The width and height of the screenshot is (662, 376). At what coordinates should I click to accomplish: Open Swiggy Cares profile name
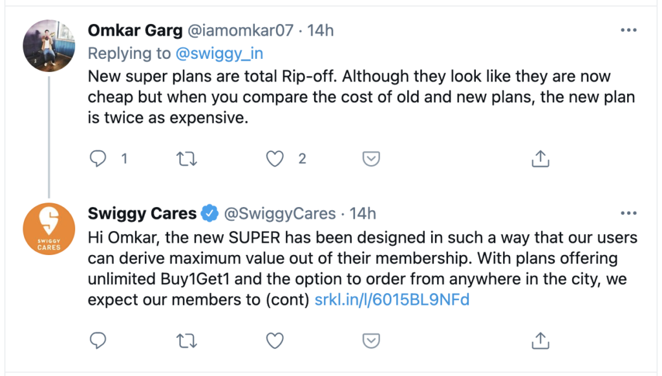click(x=142, y=213)
